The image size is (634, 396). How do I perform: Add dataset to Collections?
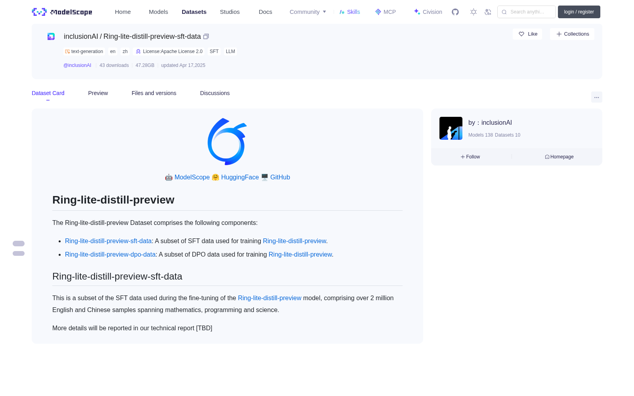[572, 34]
